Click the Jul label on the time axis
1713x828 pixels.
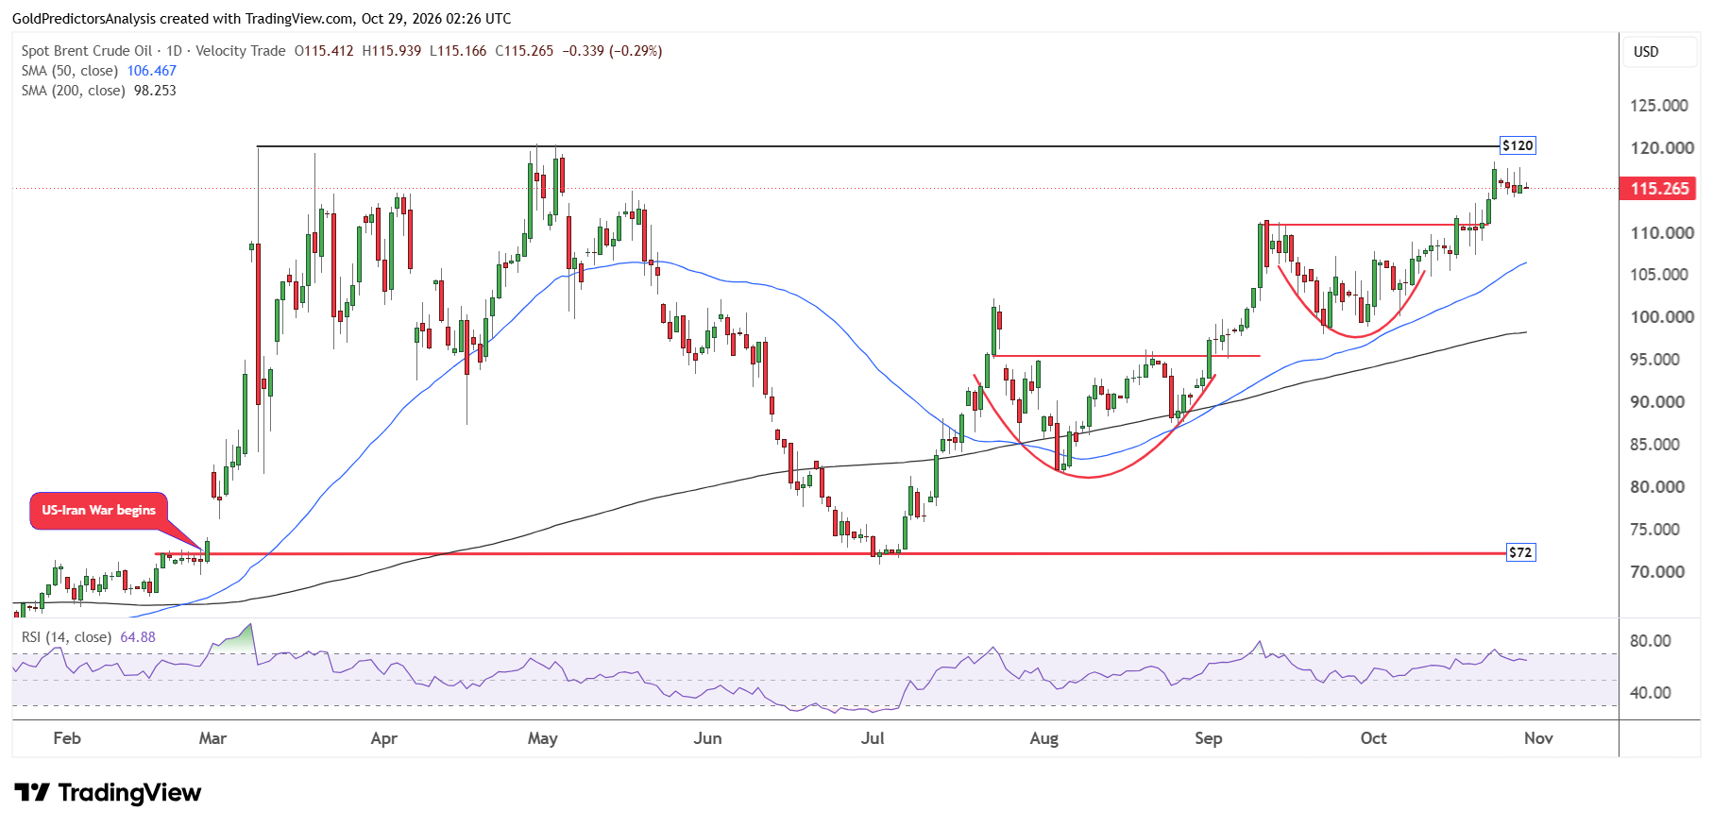click(873, 738)
